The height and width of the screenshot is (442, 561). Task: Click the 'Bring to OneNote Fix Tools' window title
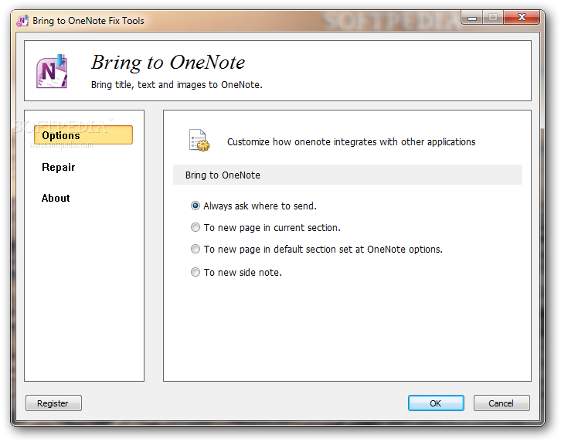[x=88, y=21]
